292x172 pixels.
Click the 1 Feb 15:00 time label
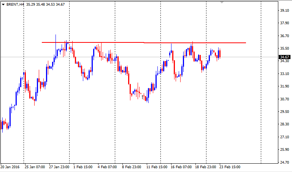pos(83,167)
